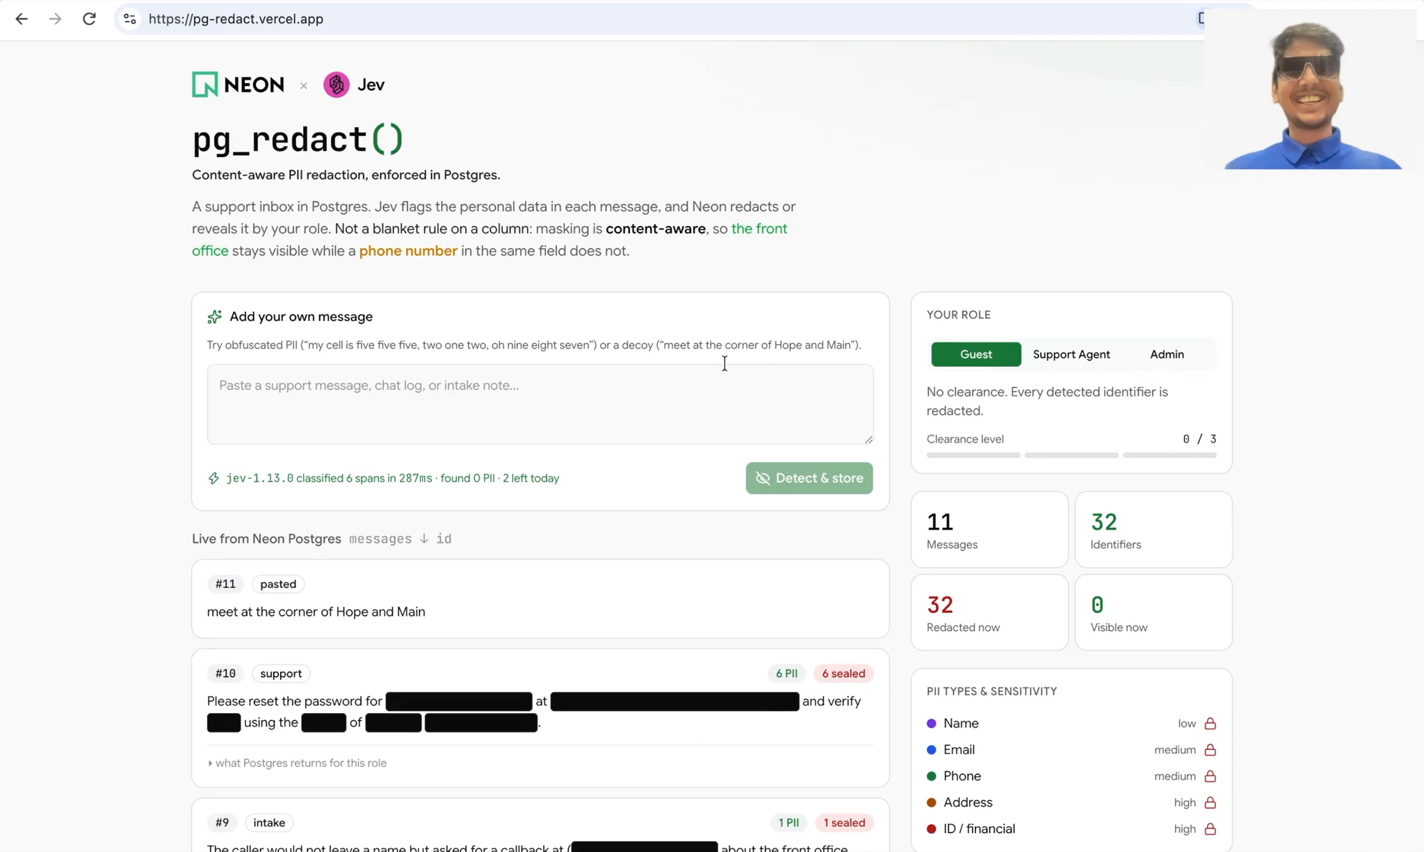This screenshot has width=1424, height=852.
Task: Click the browser forward arrow
Action: 55,19
